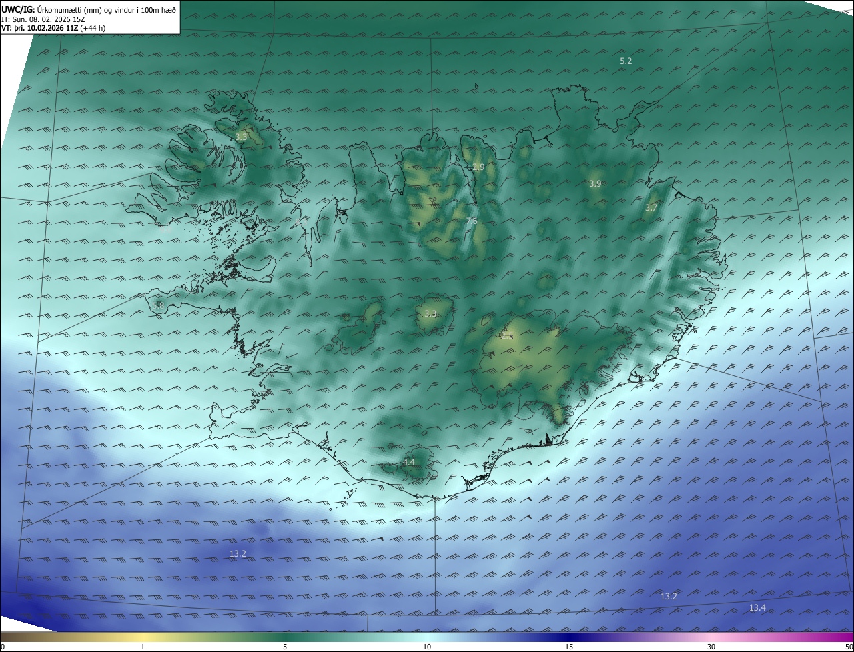The image size is (854, 652).
Task: Click the 10 tick on the color scale
Action: pyautogui.click(x=427, y=647)
